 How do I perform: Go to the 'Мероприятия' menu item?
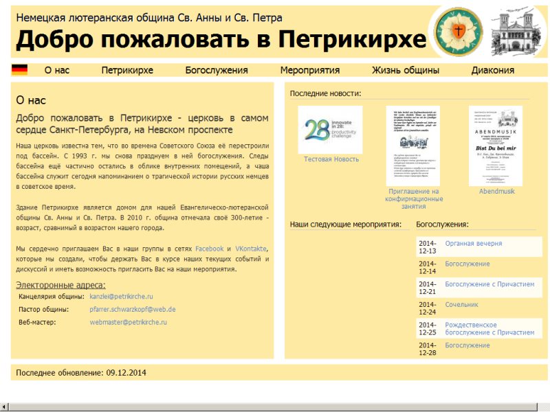pyautogui.click(x=310, y=70)
